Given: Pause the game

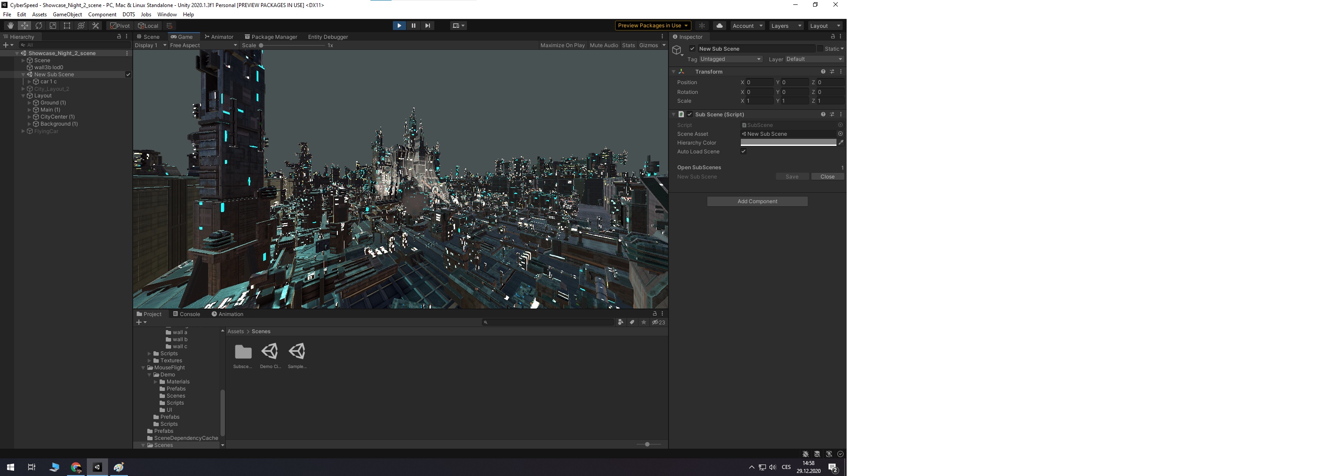Looking at the screenshot, I should click(x=413, y=26).
